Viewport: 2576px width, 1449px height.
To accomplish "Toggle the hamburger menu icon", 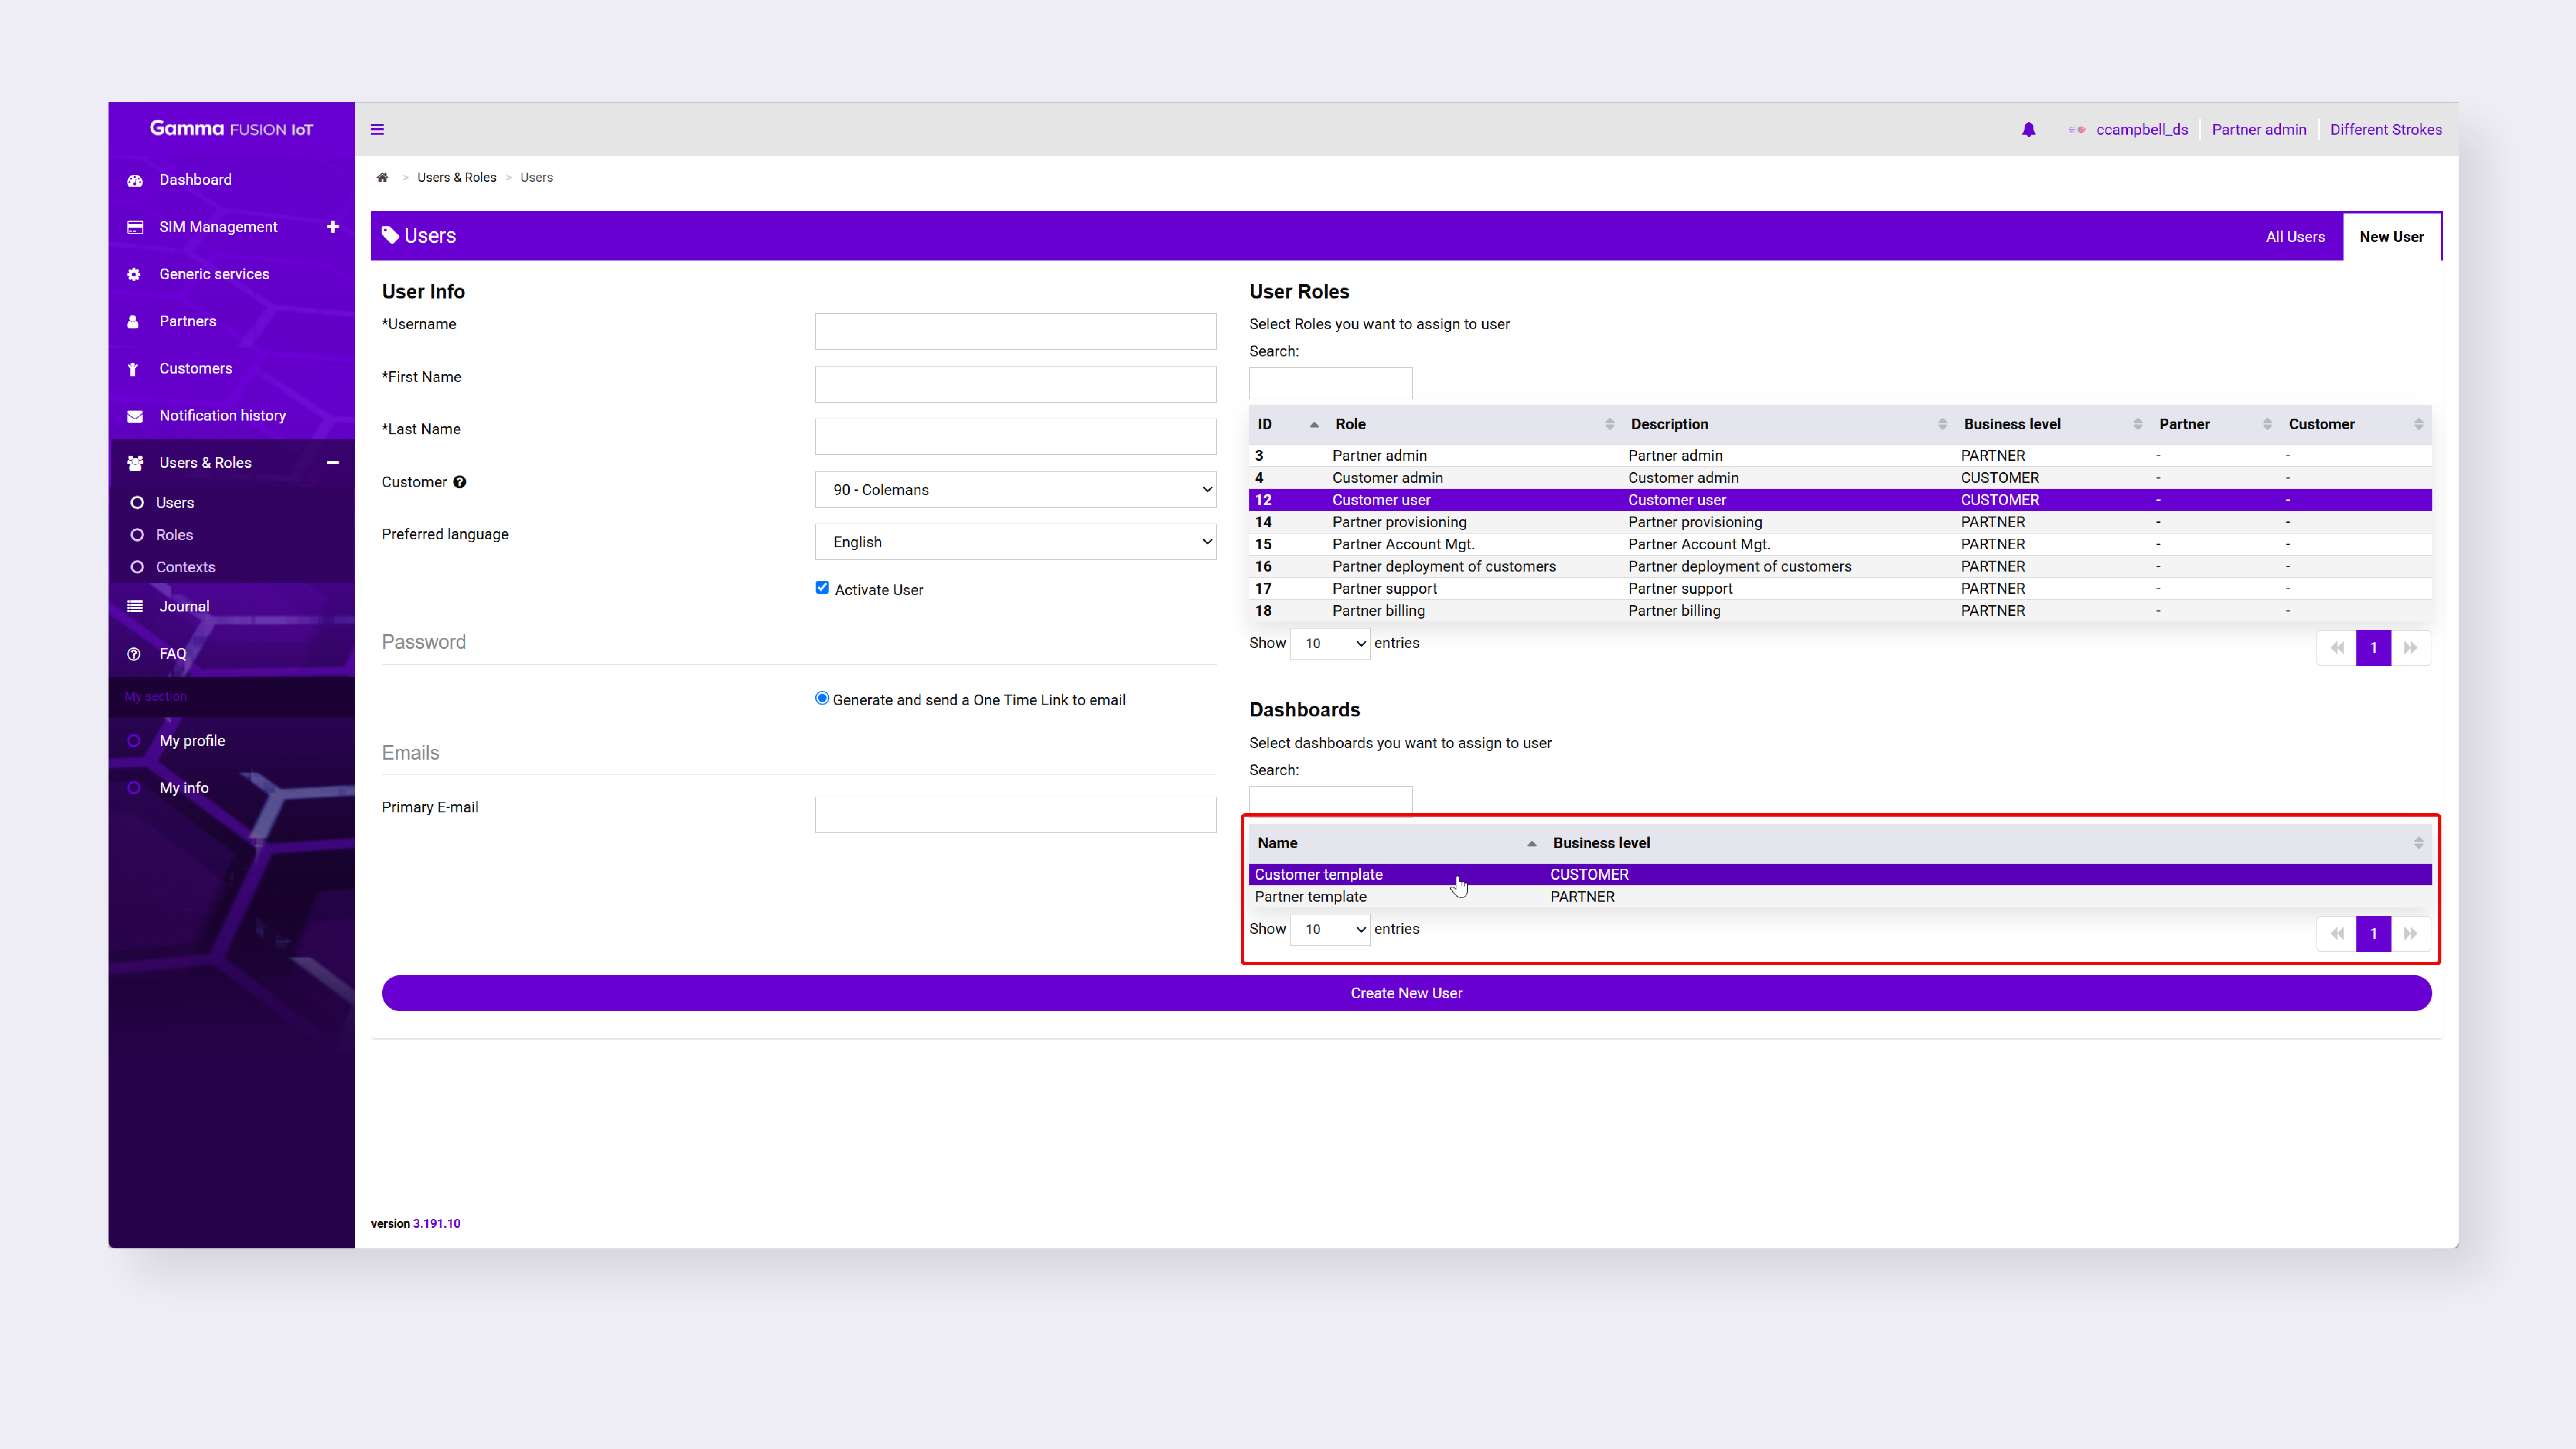I will pyautogui.click(x=377, y=129).
